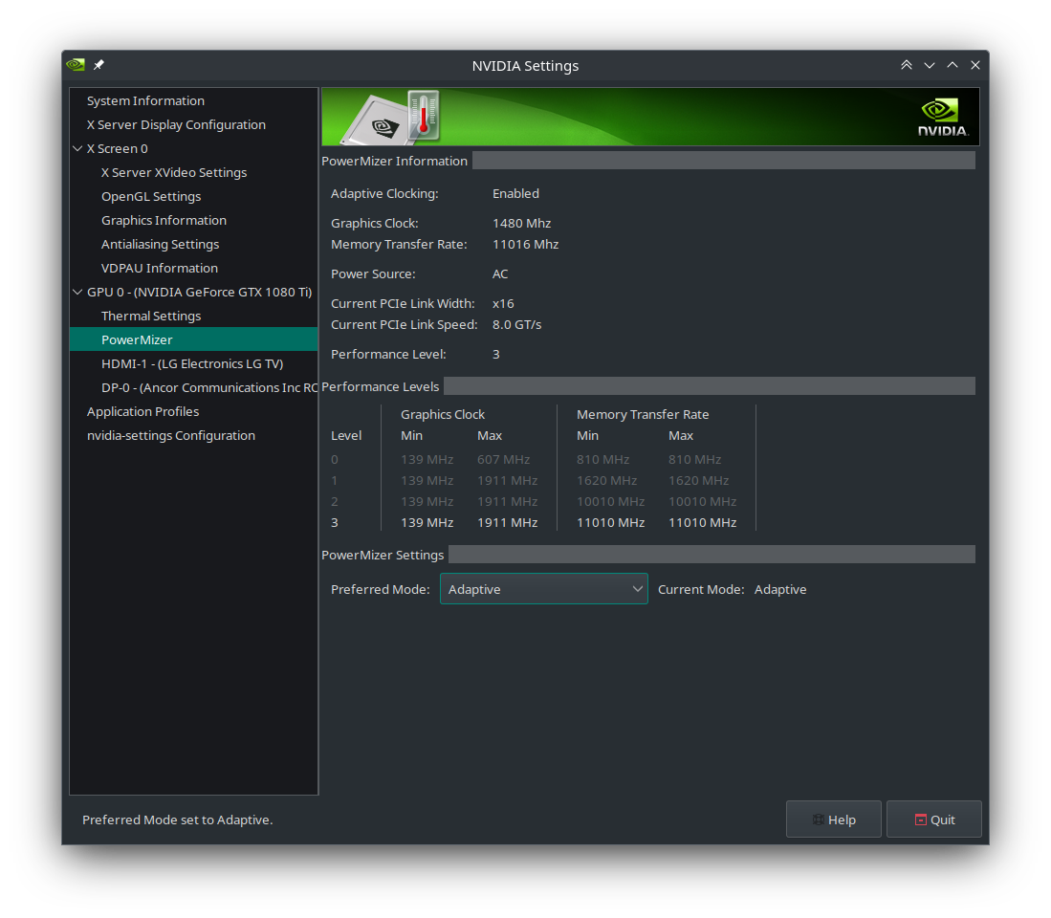The image size is (1051, 918).
Task: Open X Server Display Configuration
Action: (176, 124)
